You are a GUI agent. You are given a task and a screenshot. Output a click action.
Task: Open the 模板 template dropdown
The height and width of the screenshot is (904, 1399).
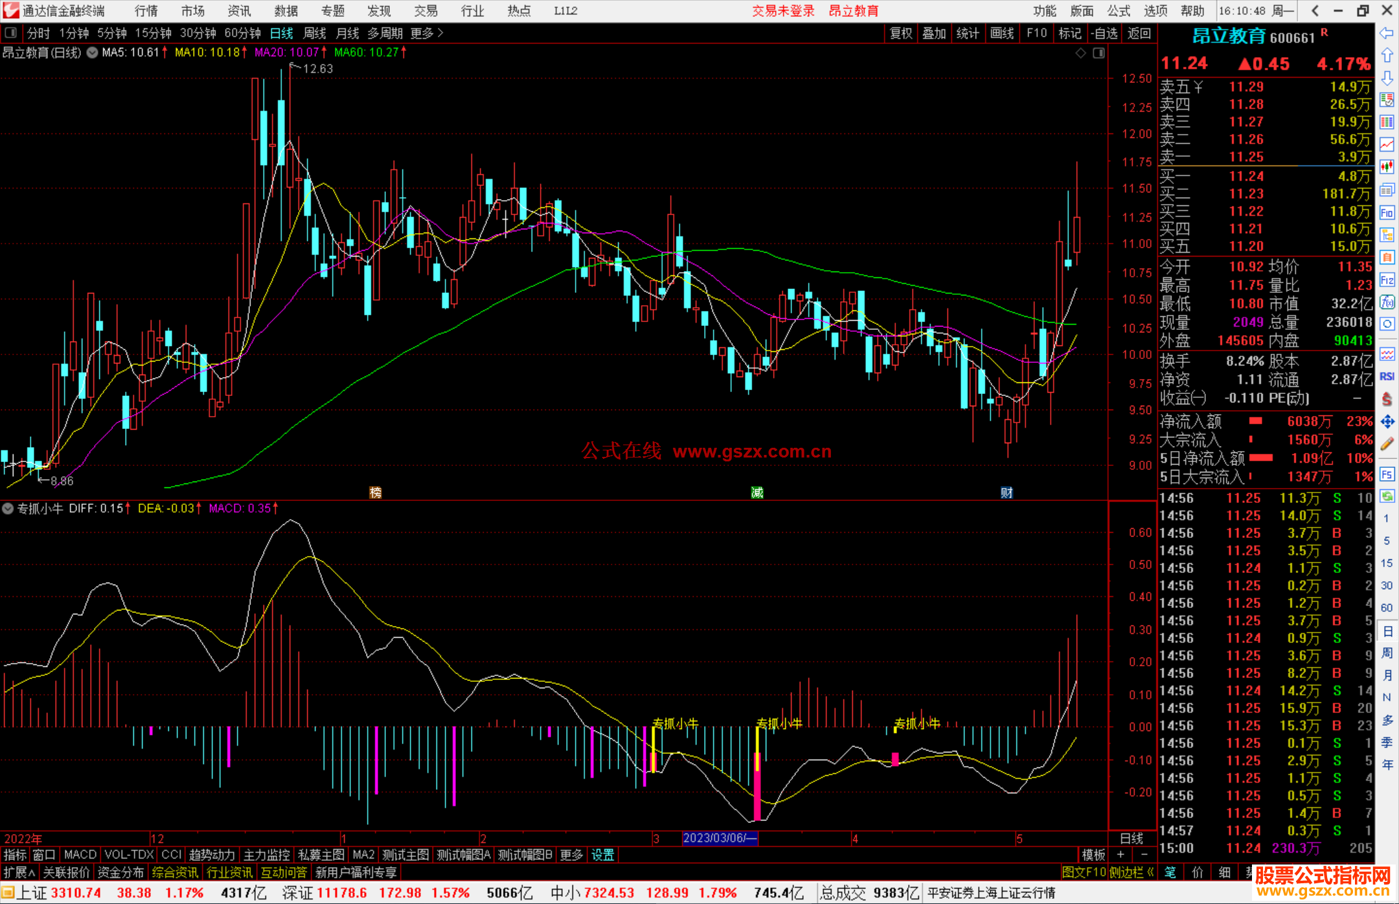coord(1093,855)
